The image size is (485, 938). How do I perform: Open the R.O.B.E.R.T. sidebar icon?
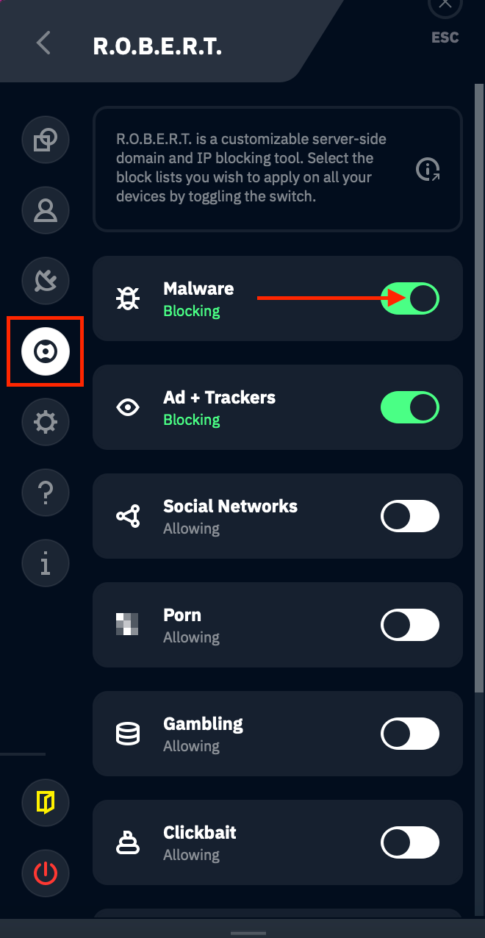pos(45,351)
